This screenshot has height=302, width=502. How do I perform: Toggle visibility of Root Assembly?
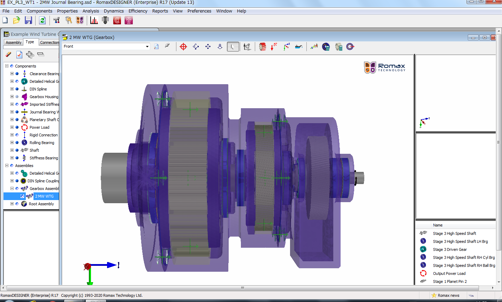pyautogui.click(x=17, y=204)
